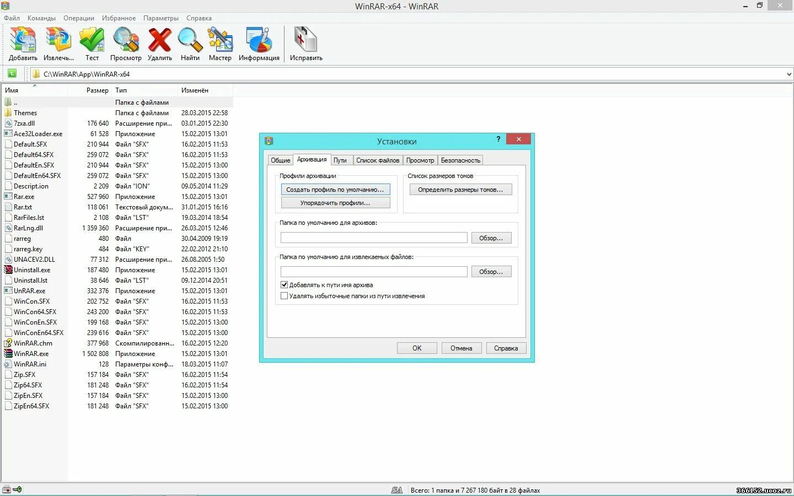
Task: Click the Справка button in dialog
Action: 506,348
